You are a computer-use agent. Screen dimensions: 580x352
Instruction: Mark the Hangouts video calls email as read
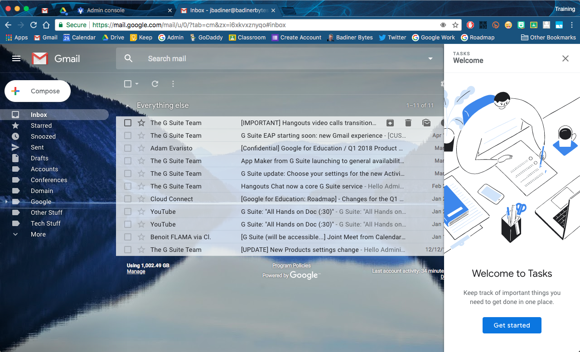[426, 123]
